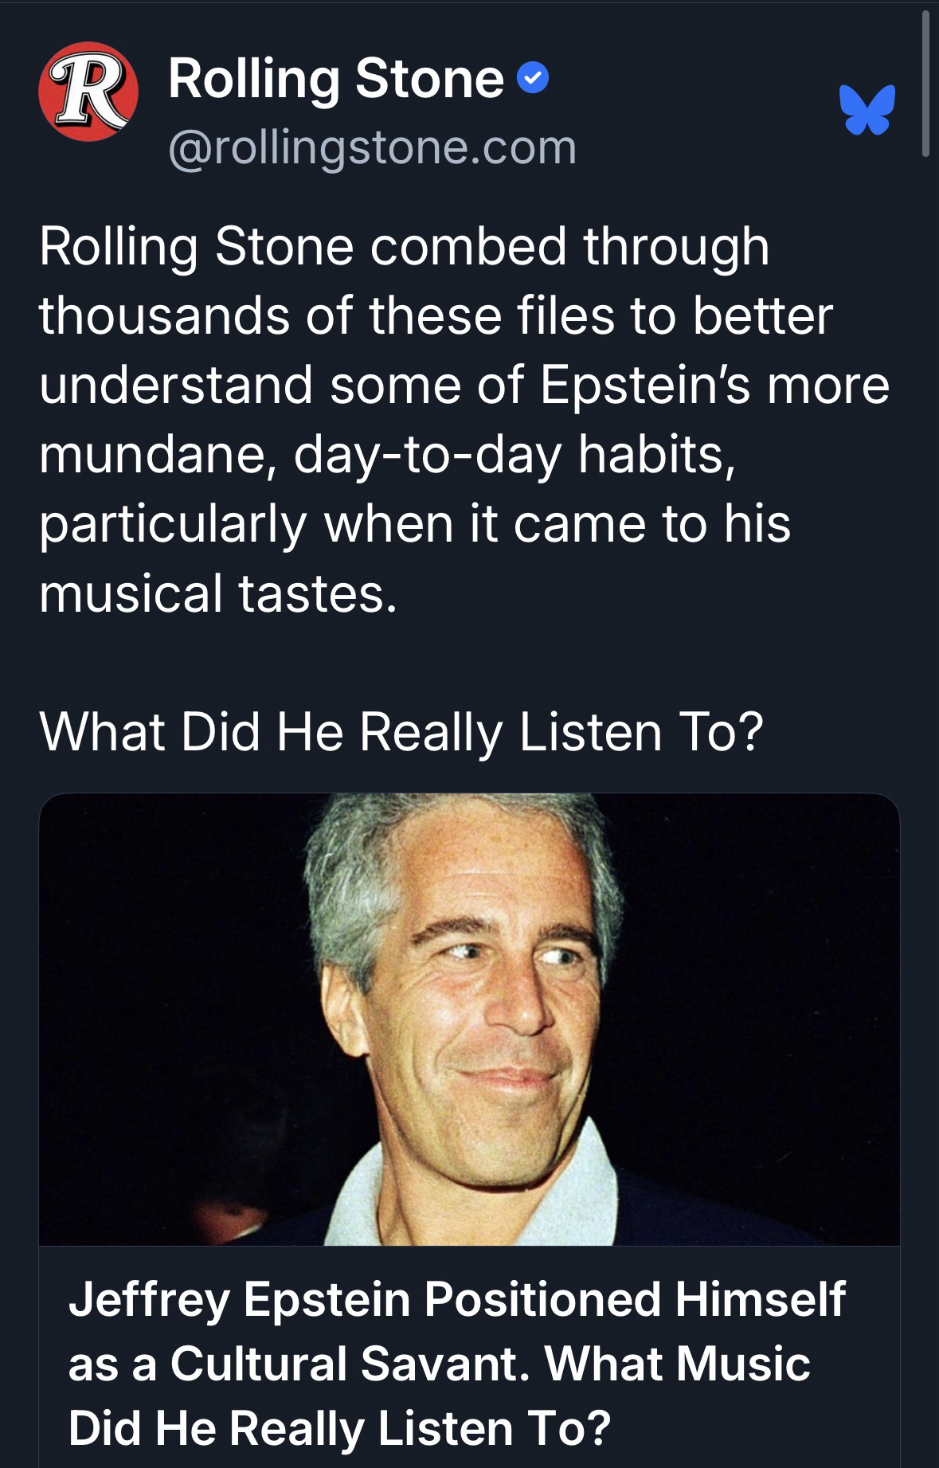Click the Bluesky butterfly logo
This screenshot has height=1468, width=939.
867,109
